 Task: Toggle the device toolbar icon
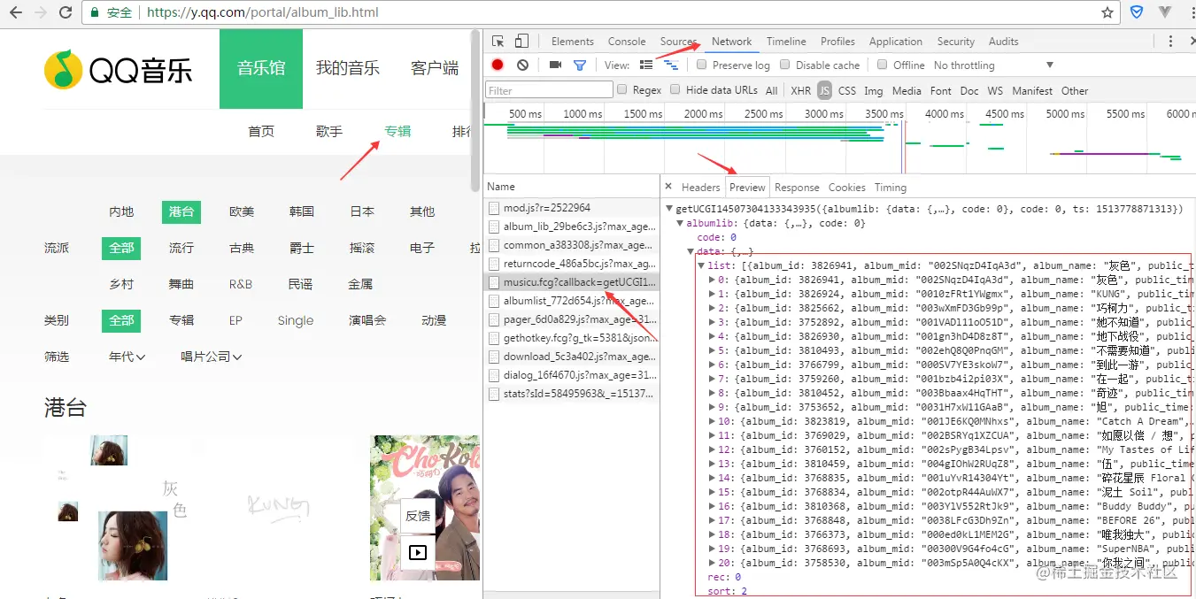click(x=521, y=42)
